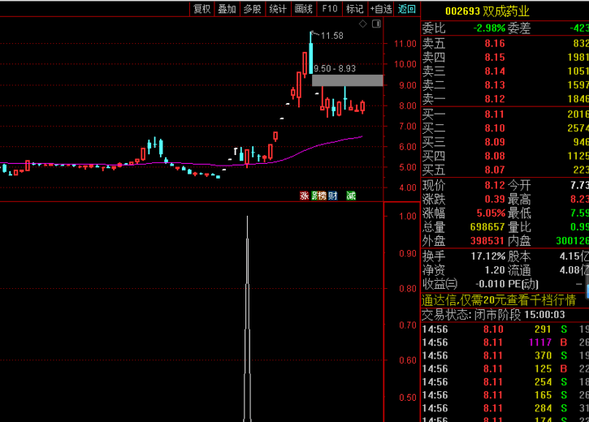Image resolution: width=589 pixels, height=422 pixels.
Task: Click the 净资 1.20 value
Action: (x=495, y=270)
